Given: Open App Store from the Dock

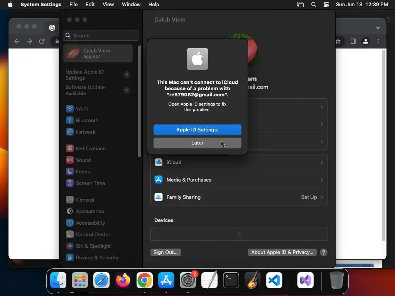Looking at the screenshot, I should pos(166,280).
